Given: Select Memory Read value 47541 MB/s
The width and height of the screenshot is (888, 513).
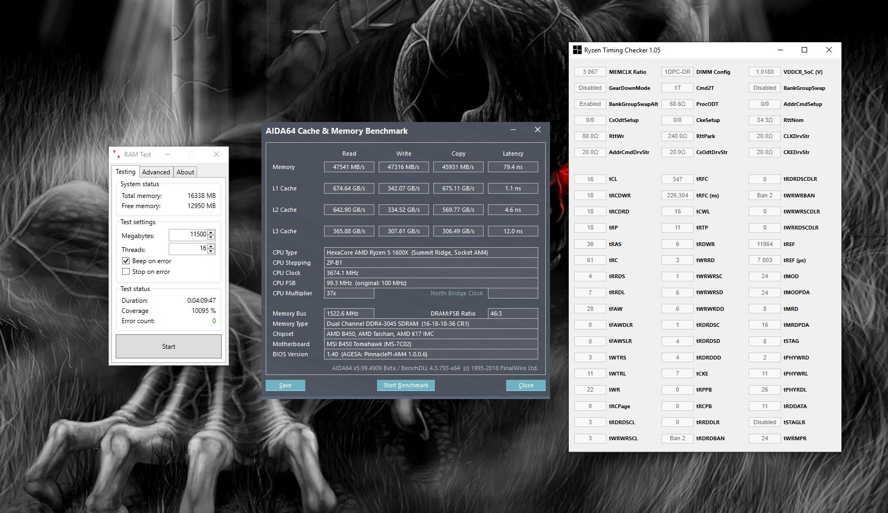Looking at the screenshot, I should click(x=349, y=167).
